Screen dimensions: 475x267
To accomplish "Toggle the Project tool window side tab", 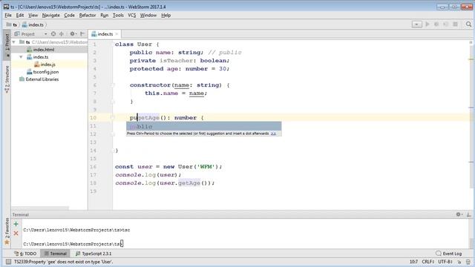I will click(x=7, y=44).
